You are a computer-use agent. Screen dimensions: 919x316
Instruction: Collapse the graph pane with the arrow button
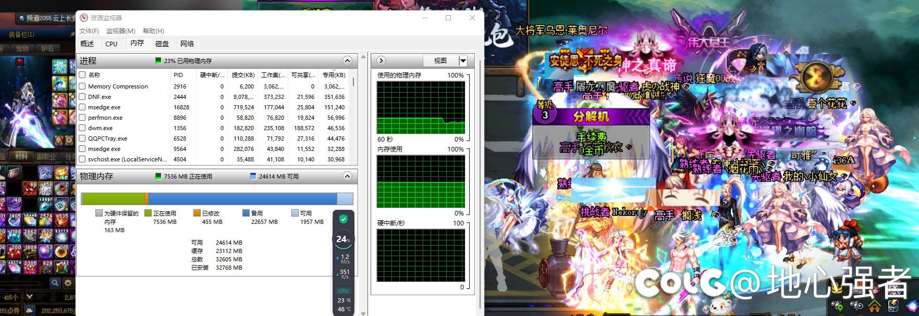point(381,61)
